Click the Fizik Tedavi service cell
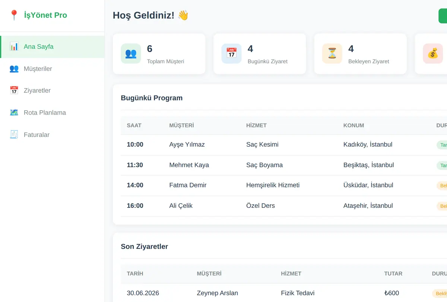This screenshot has height=302, width=447. click(x=298, y=293)
